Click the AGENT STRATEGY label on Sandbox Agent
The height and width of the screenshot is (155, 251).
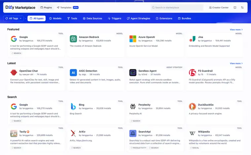coord(174,67)
